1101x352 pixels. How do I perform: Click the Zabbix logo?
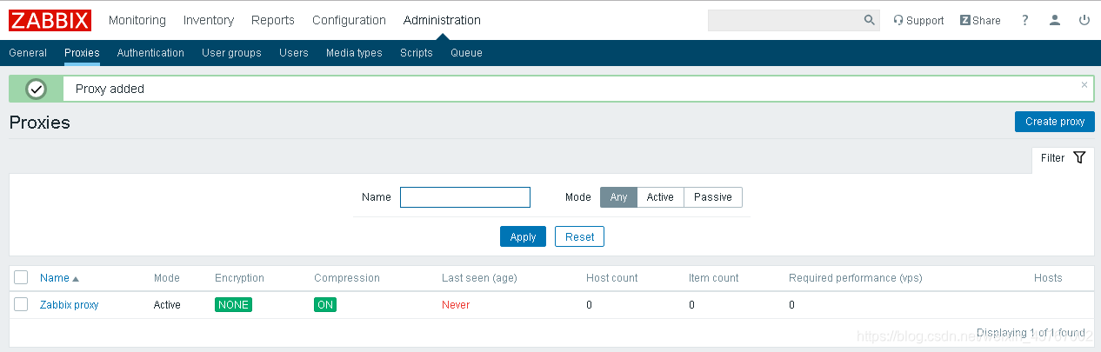click(x=50, y=20)
